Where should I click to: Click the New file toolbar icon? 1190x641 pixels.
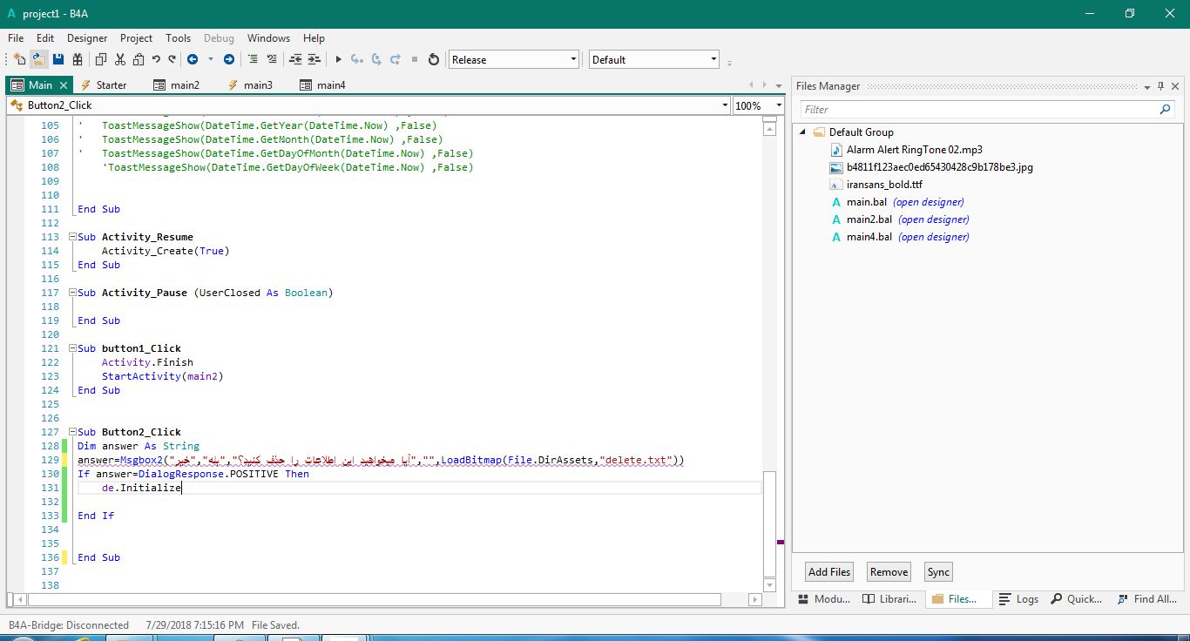point(20,59)
